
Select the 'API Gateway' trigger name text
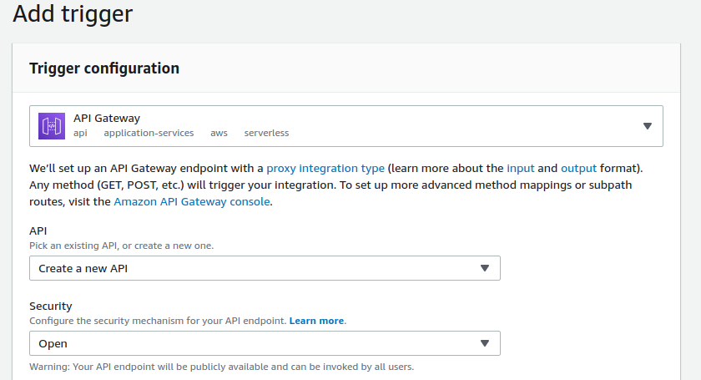[107, 118]
